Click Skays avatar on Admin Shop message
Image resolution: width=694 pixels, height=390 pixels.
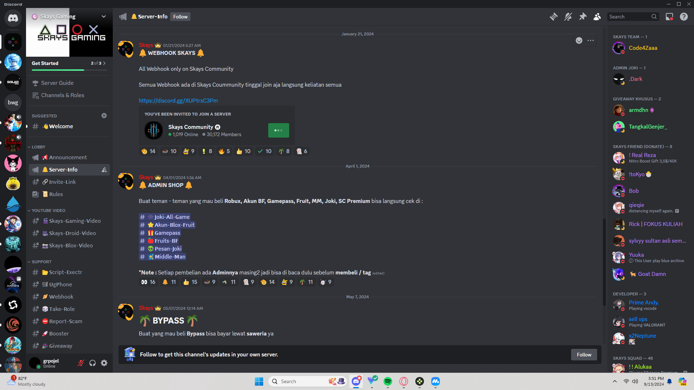pos(126,181)
